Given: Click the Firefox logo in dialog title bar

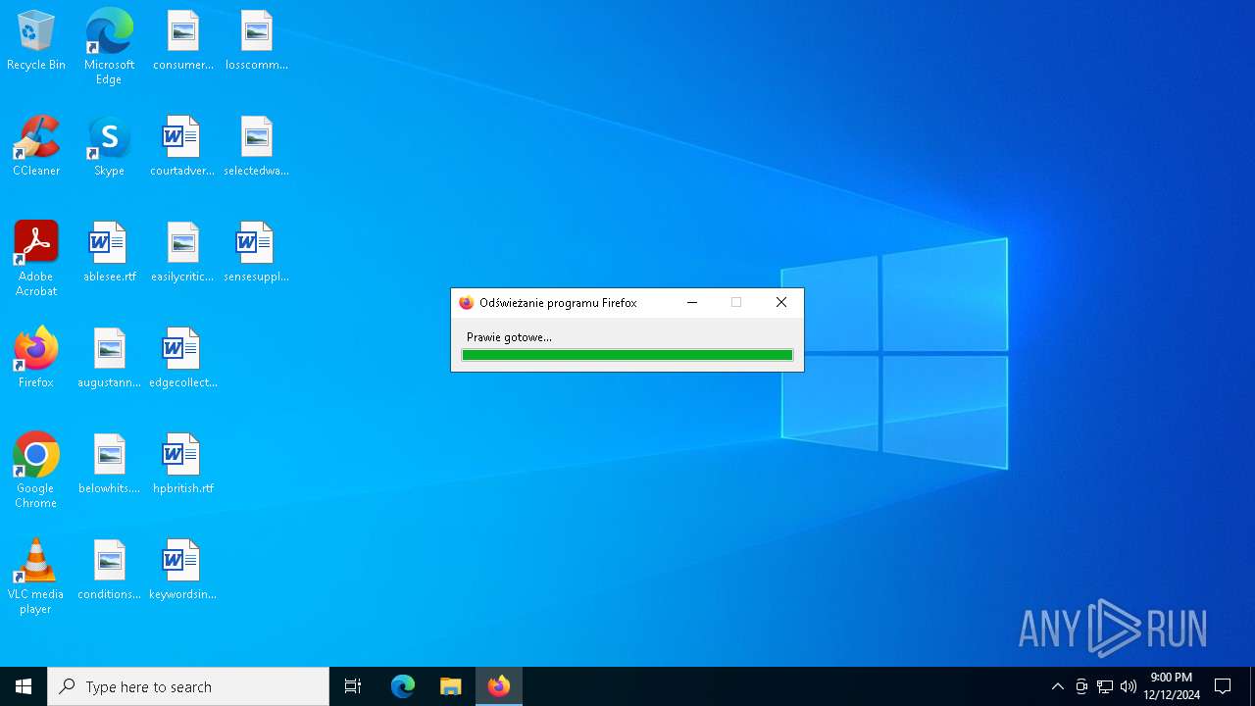Looking at the screenshot, I should [467, 303].
